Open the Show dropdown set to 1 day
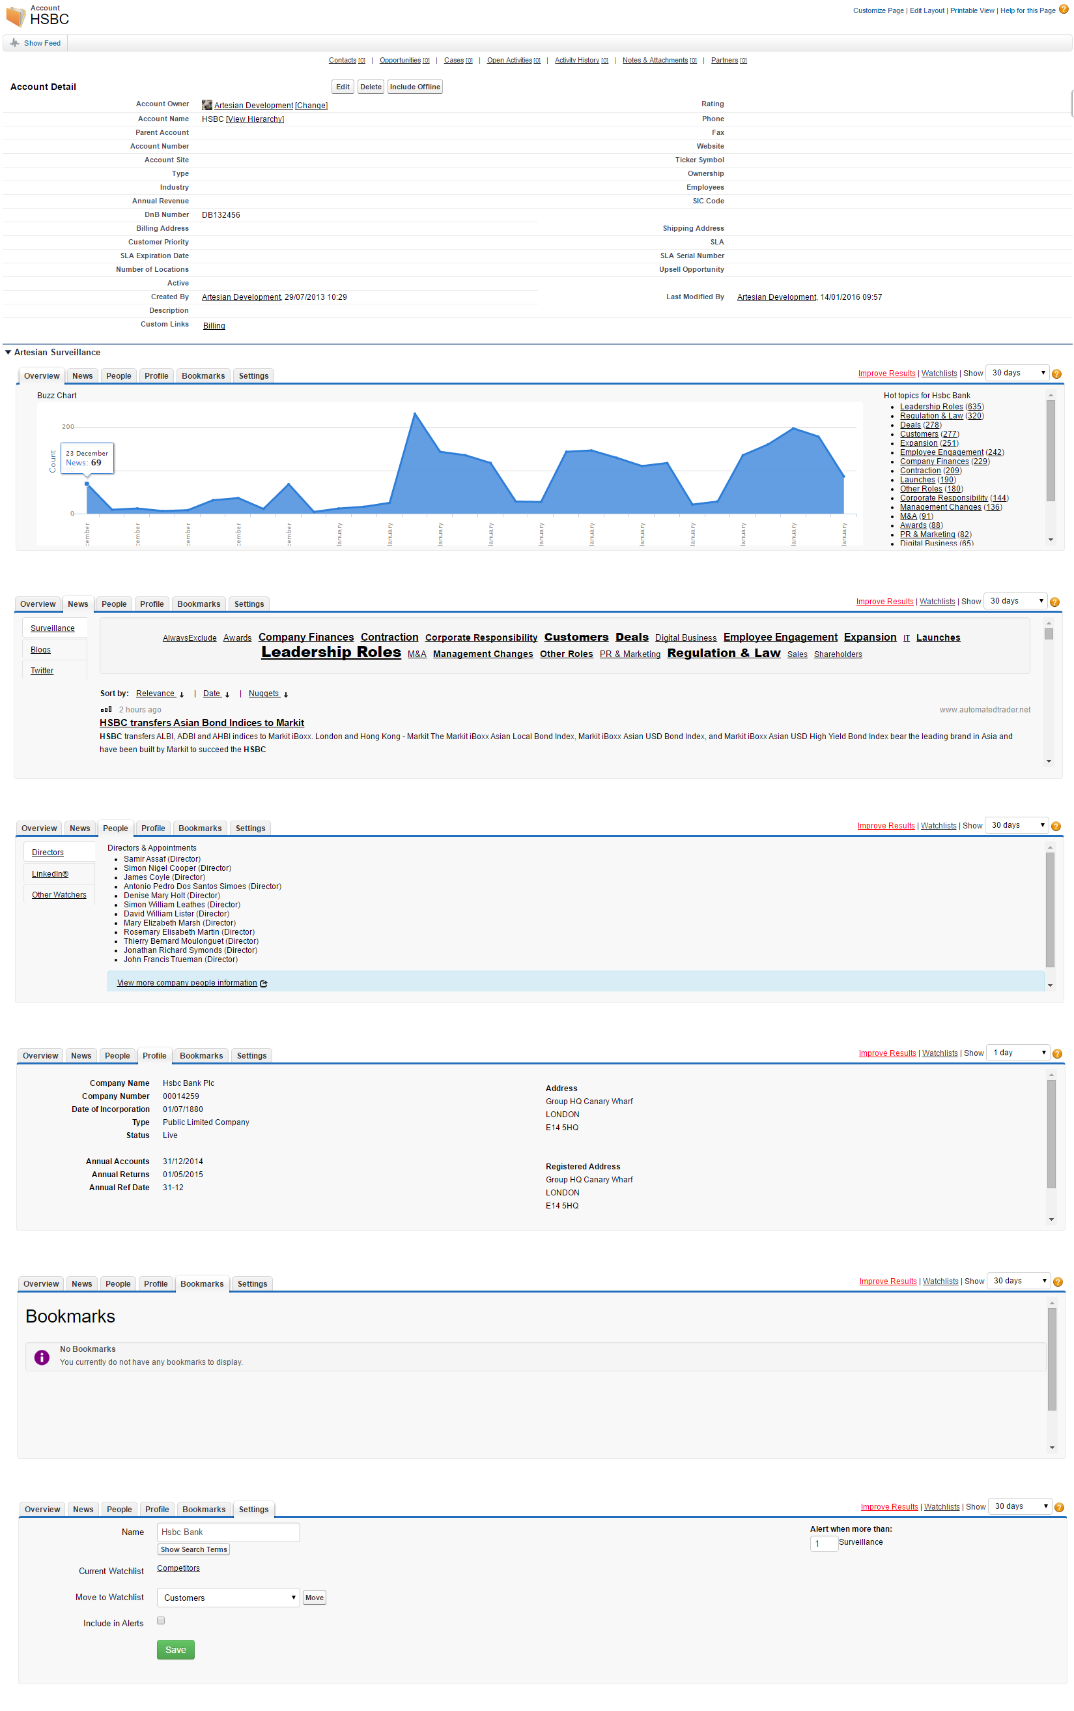The image size is (1074, 1711). click(x=1019, y=1052)
